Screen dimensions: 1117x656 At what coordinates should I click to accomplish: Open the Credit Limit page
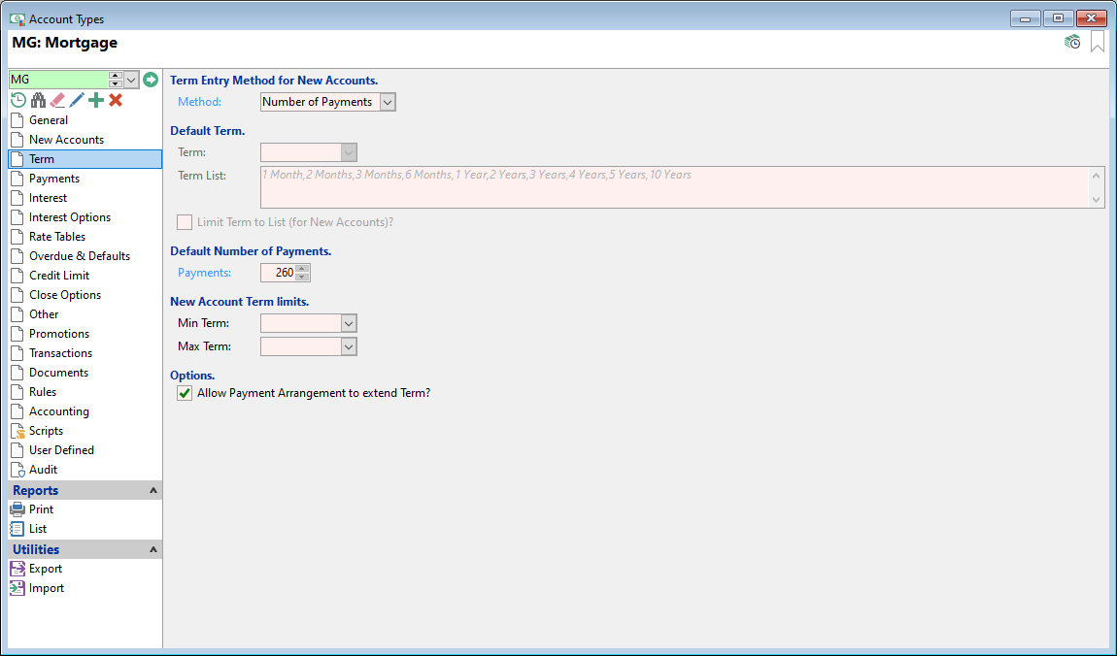(x=85, y=276)
